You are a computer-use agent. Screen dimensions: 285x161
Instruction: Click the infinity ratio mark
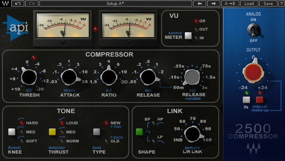[x=124, y=82]
